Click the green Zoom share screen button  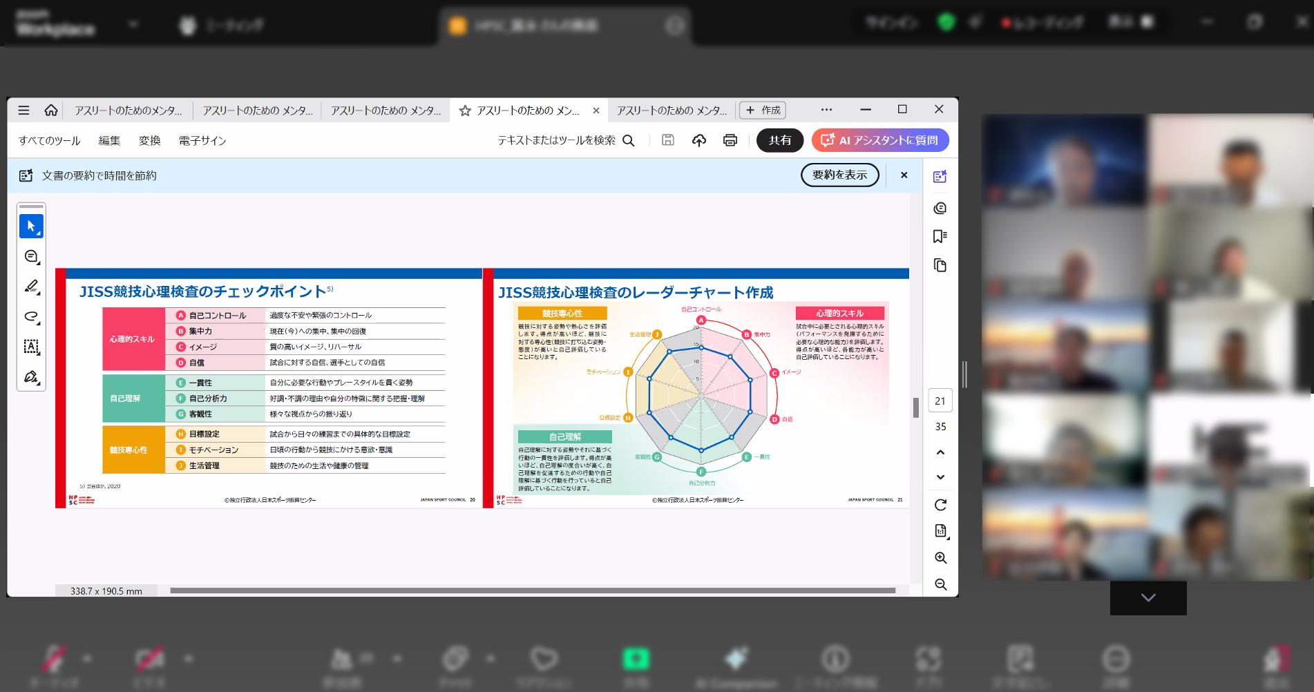click(x=636, y=659)
